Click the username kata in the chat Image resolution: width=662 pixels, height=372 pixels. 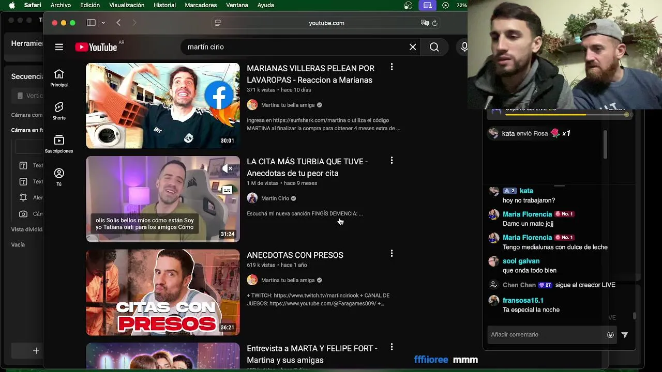tap(526, 191)
